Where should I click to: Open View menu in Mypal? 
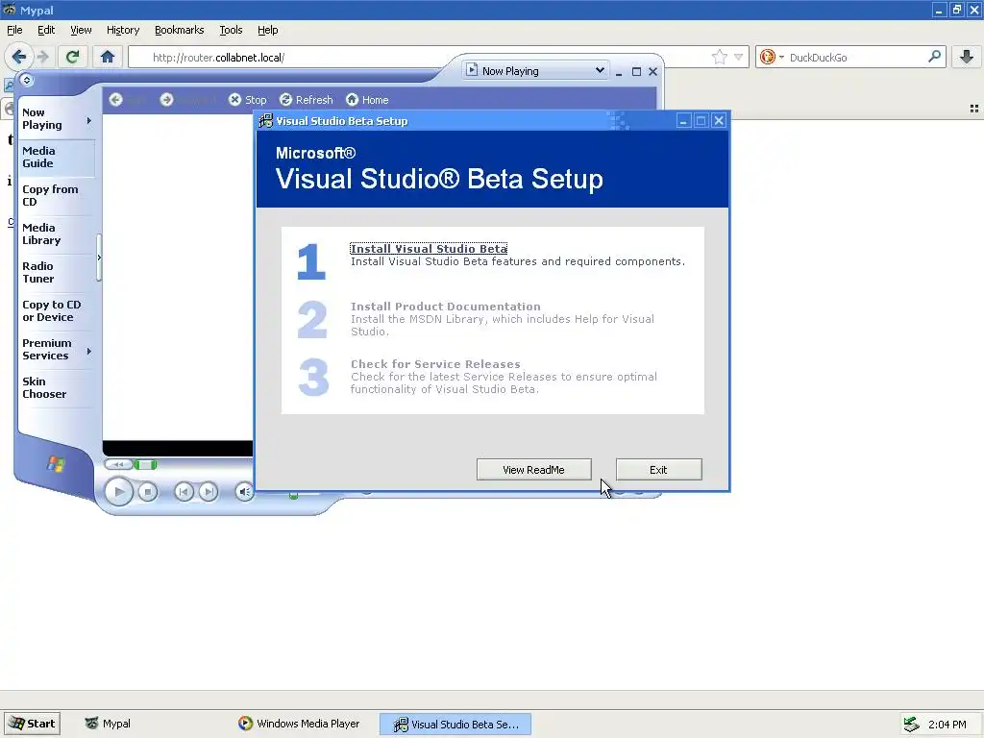(81, 30)
